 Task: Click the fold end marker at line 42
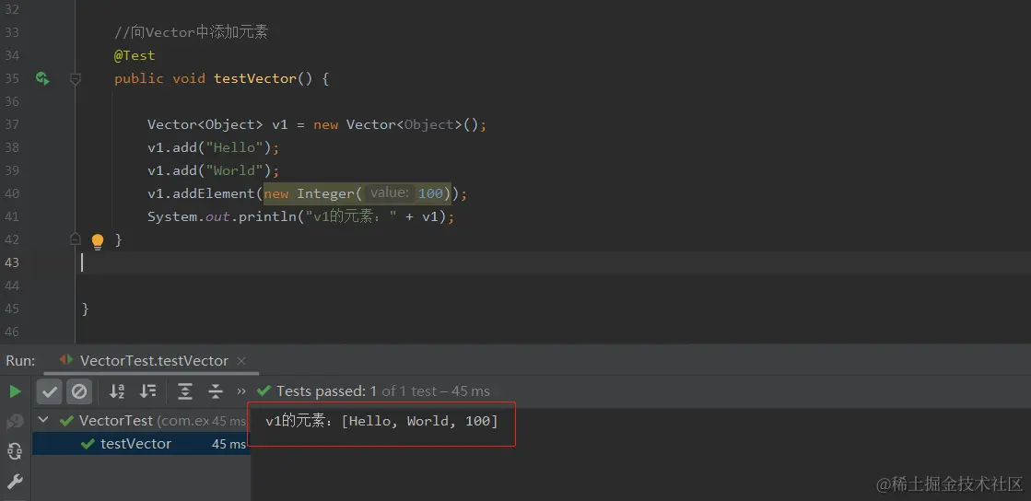(75, 239)
